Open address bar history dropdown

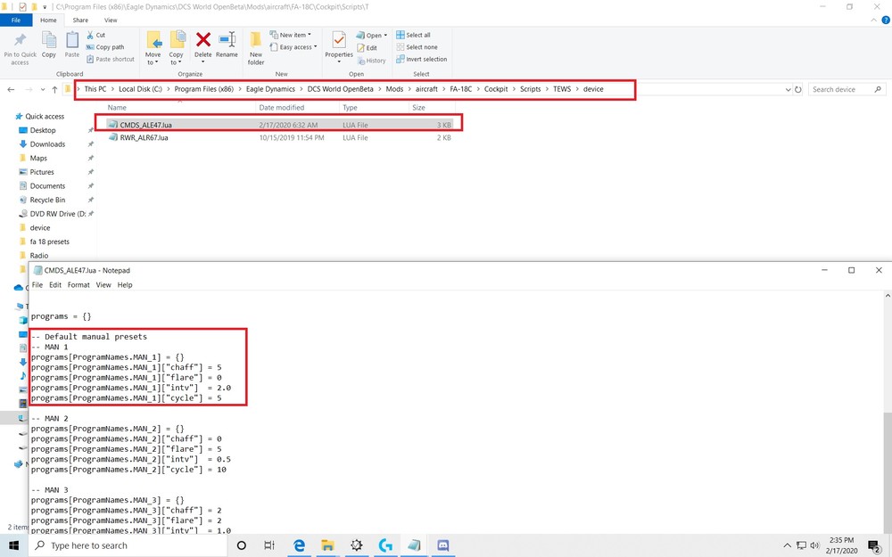788,89
